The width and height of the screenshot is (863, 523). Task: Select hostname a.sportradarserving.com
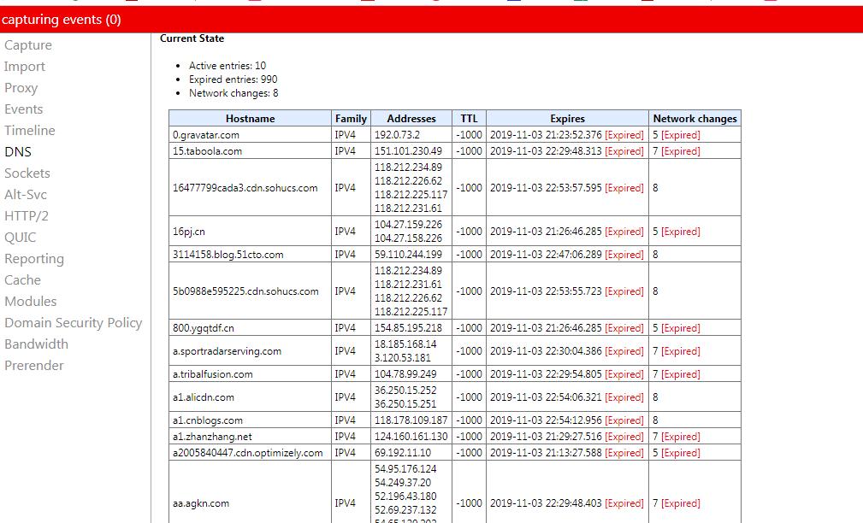[227, 351]
